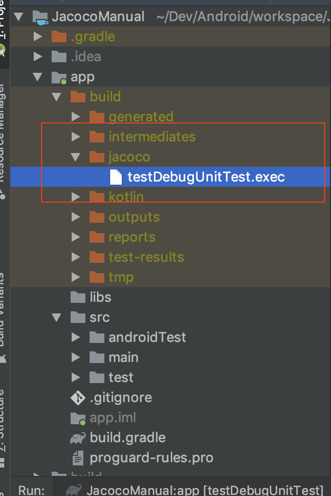Collapse the jacoco folder arrow
Image resolution: width=331 pixels, height=496 pixels.
coord(75,157)
